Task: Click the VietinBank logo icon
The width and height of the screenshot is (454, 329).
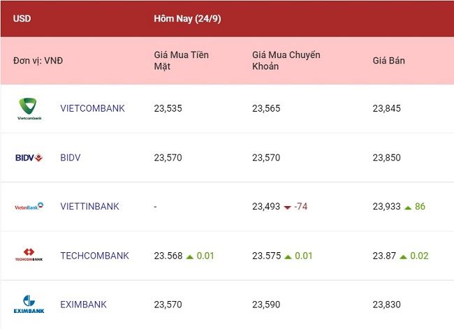Action: [29, 207]
